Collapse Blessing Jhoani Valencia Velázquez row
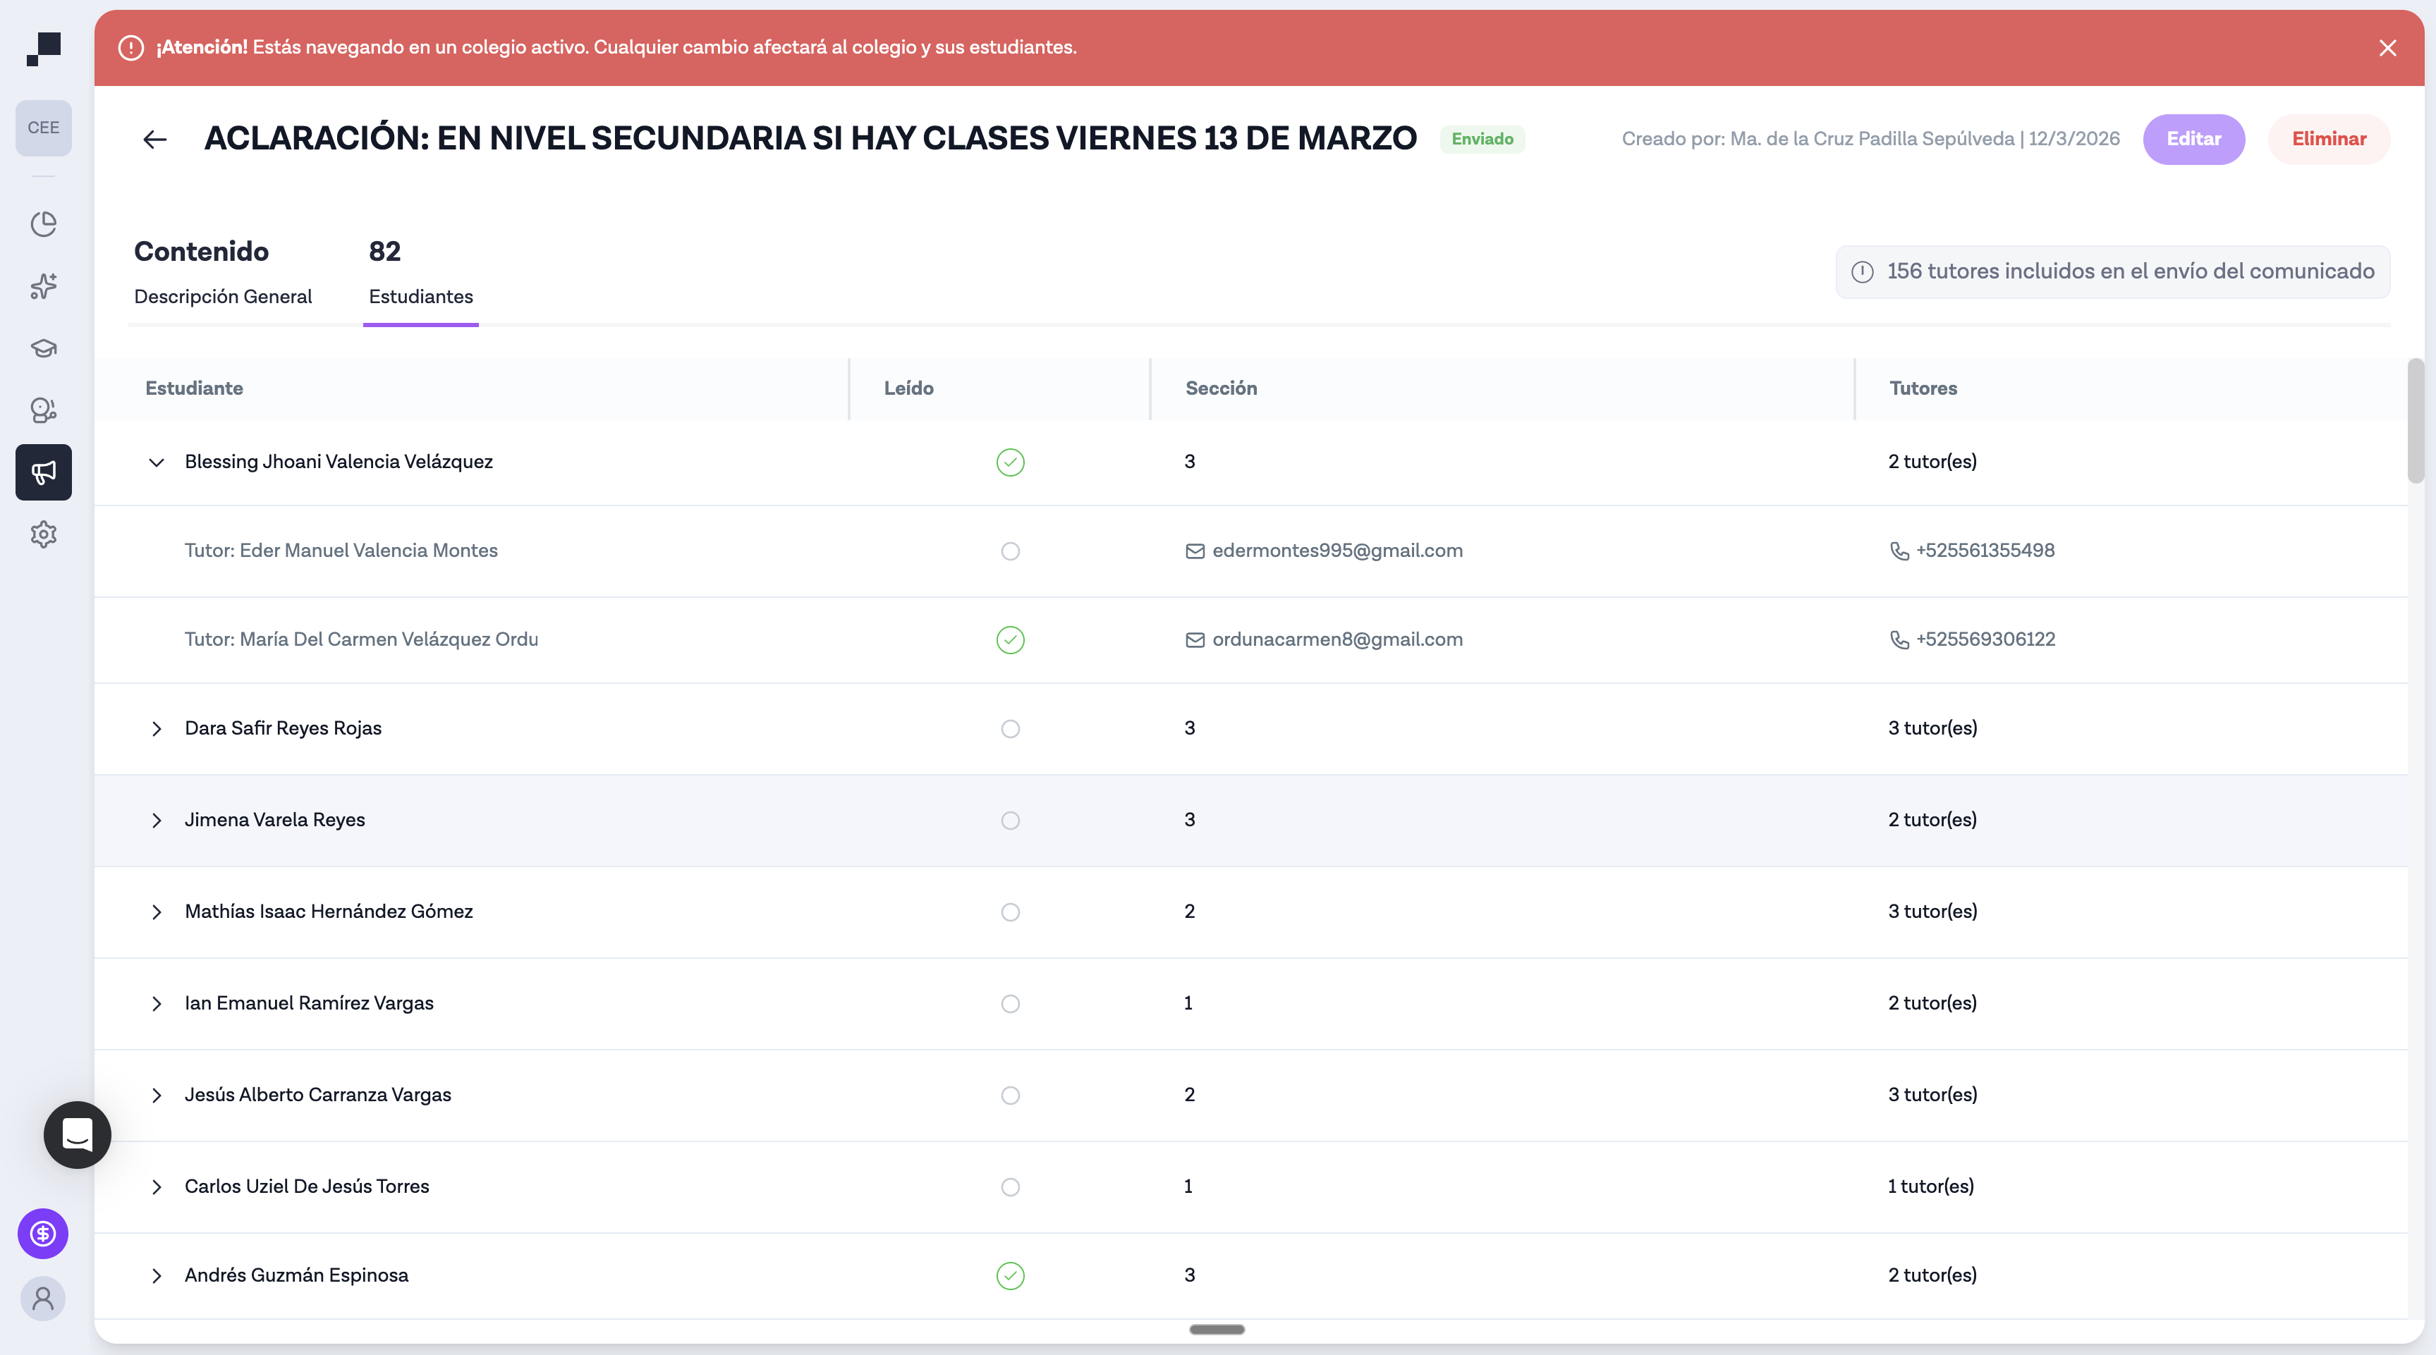2436x1355 pixels. 157,462
